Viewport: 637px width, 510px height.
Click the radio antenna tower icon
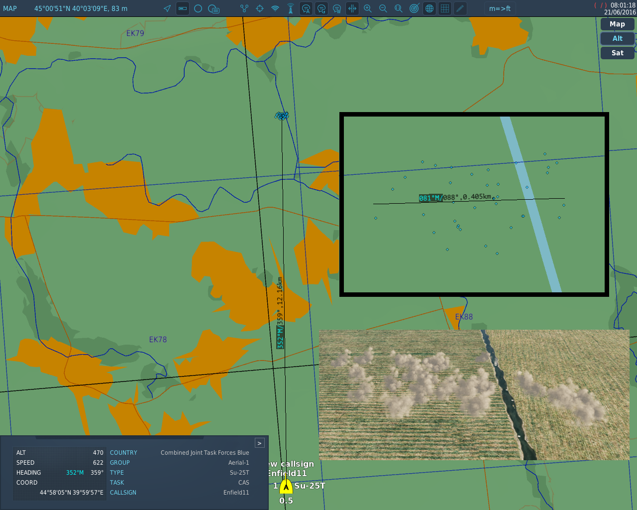[291, 8]
